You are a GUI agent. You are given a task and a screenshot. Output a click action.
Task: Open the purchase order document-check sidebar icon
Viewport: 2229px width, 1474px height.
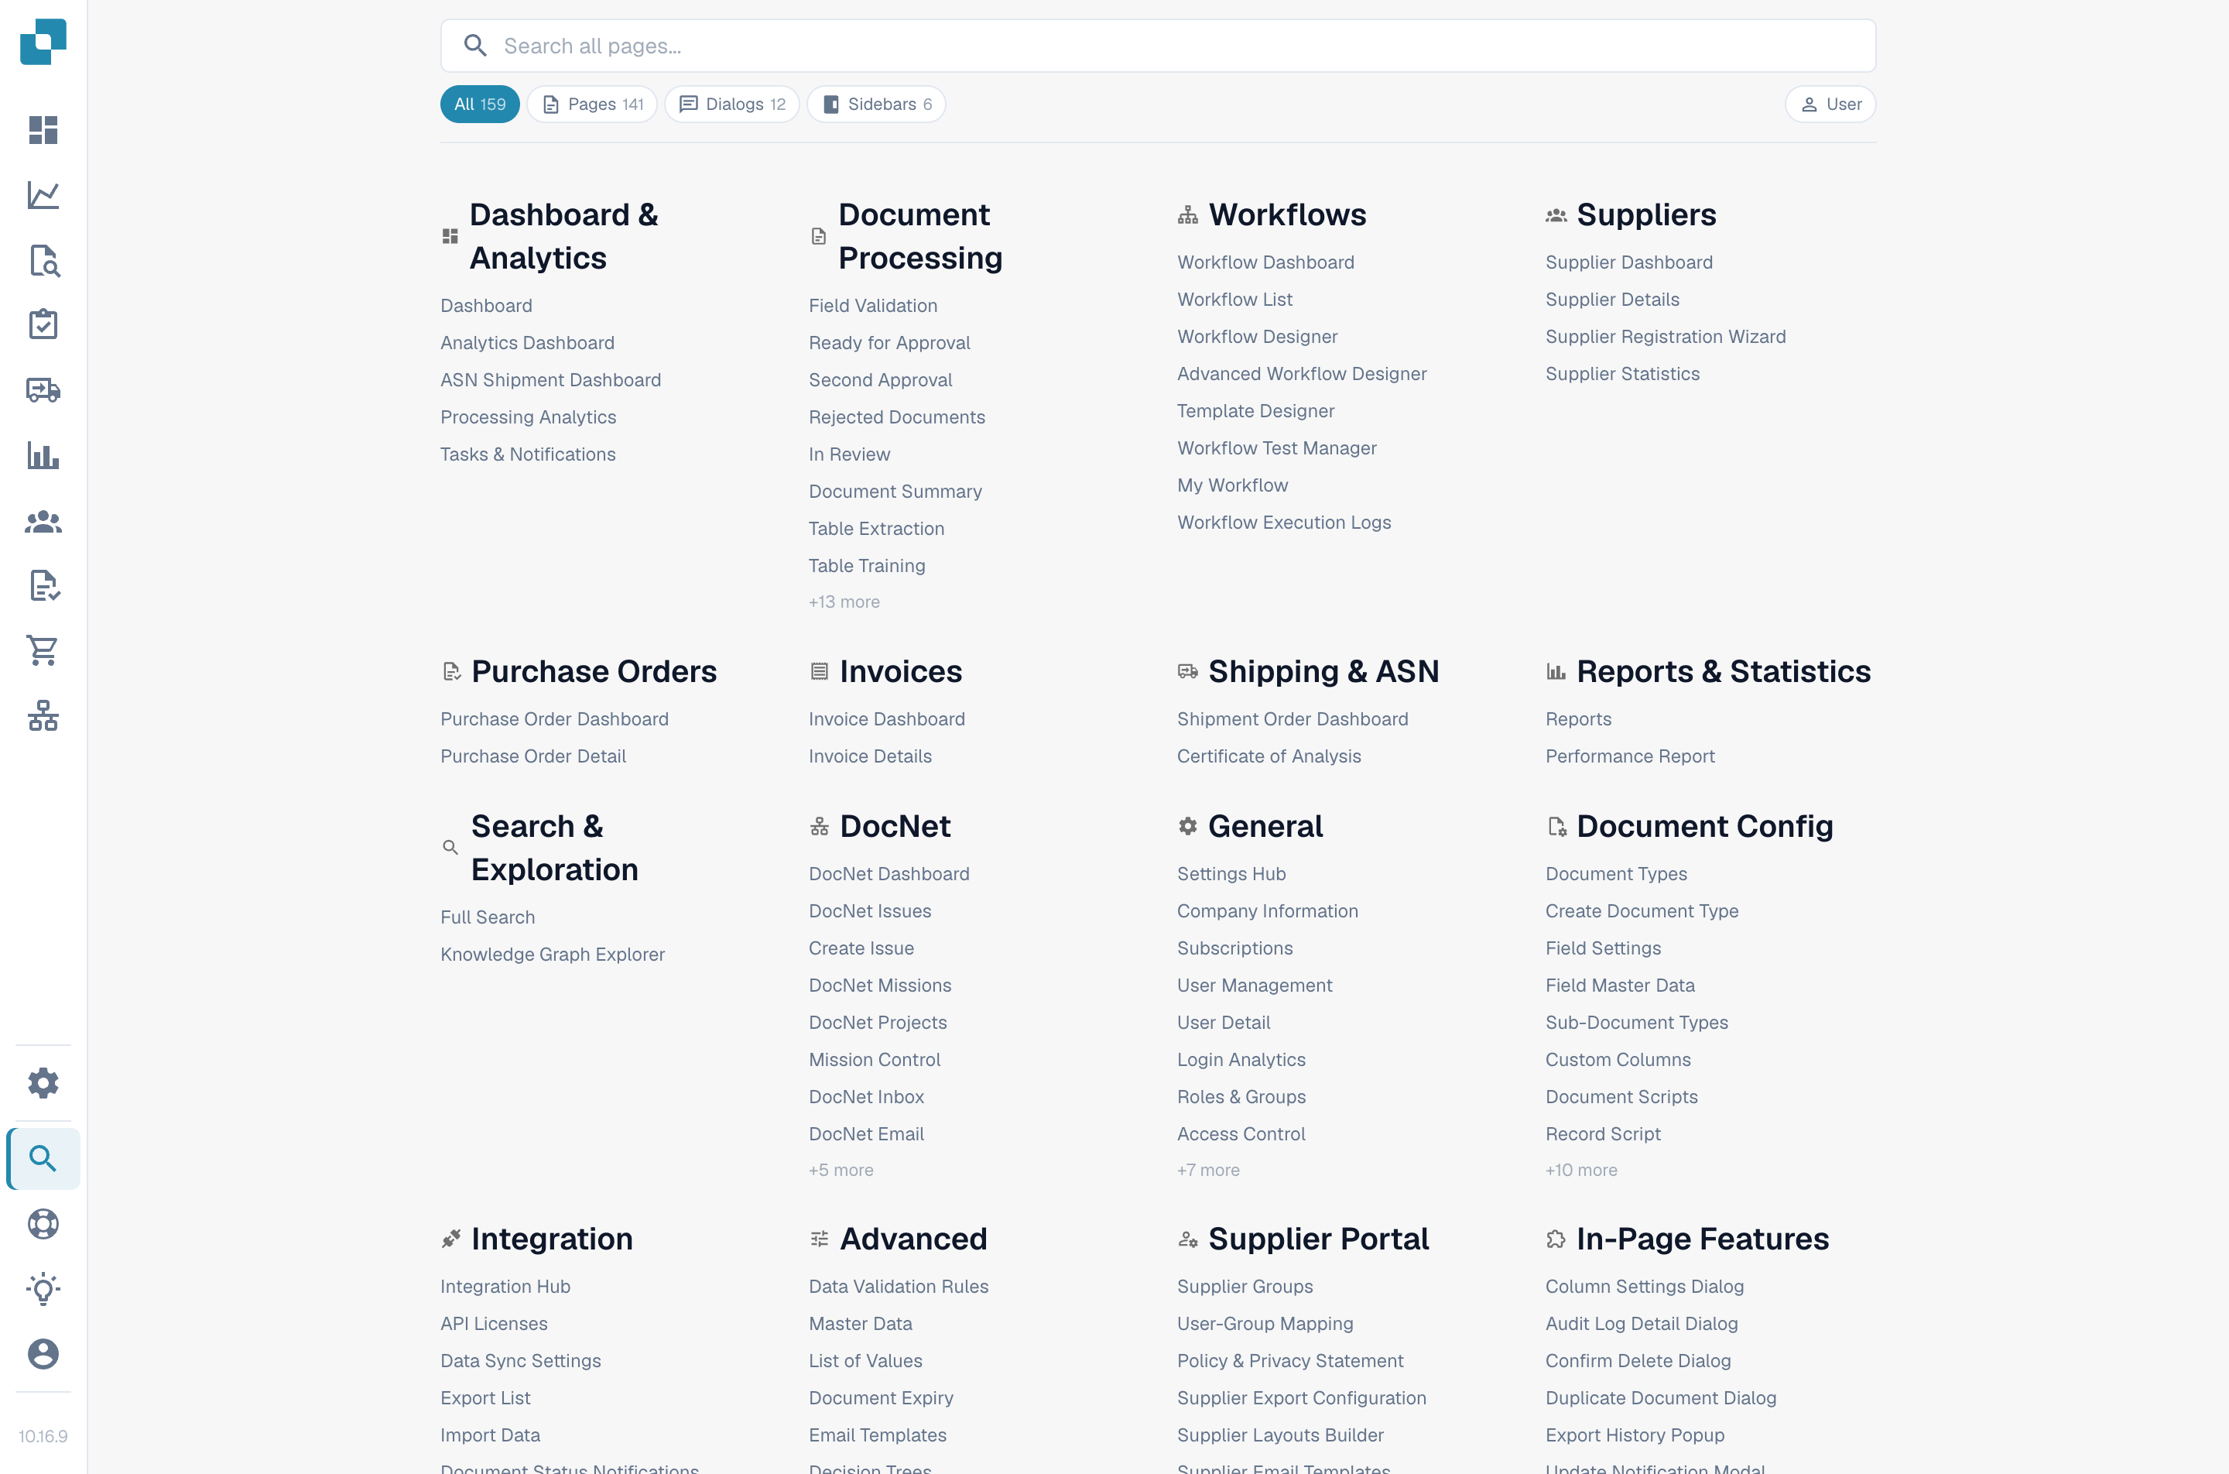click(x=43, y=585)
